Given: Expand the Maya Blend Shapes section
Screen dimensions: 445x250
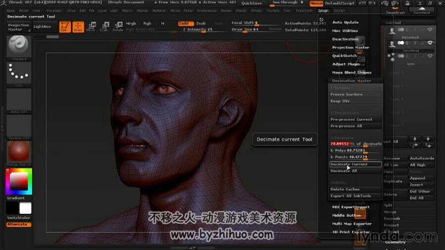Looking at the screenshot, I should tap(352, 72).
